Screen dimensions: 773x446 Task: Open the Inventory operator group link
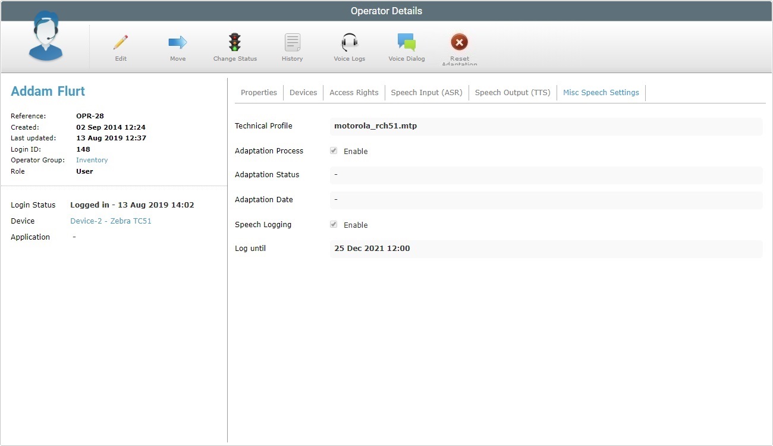pos(92,160)
